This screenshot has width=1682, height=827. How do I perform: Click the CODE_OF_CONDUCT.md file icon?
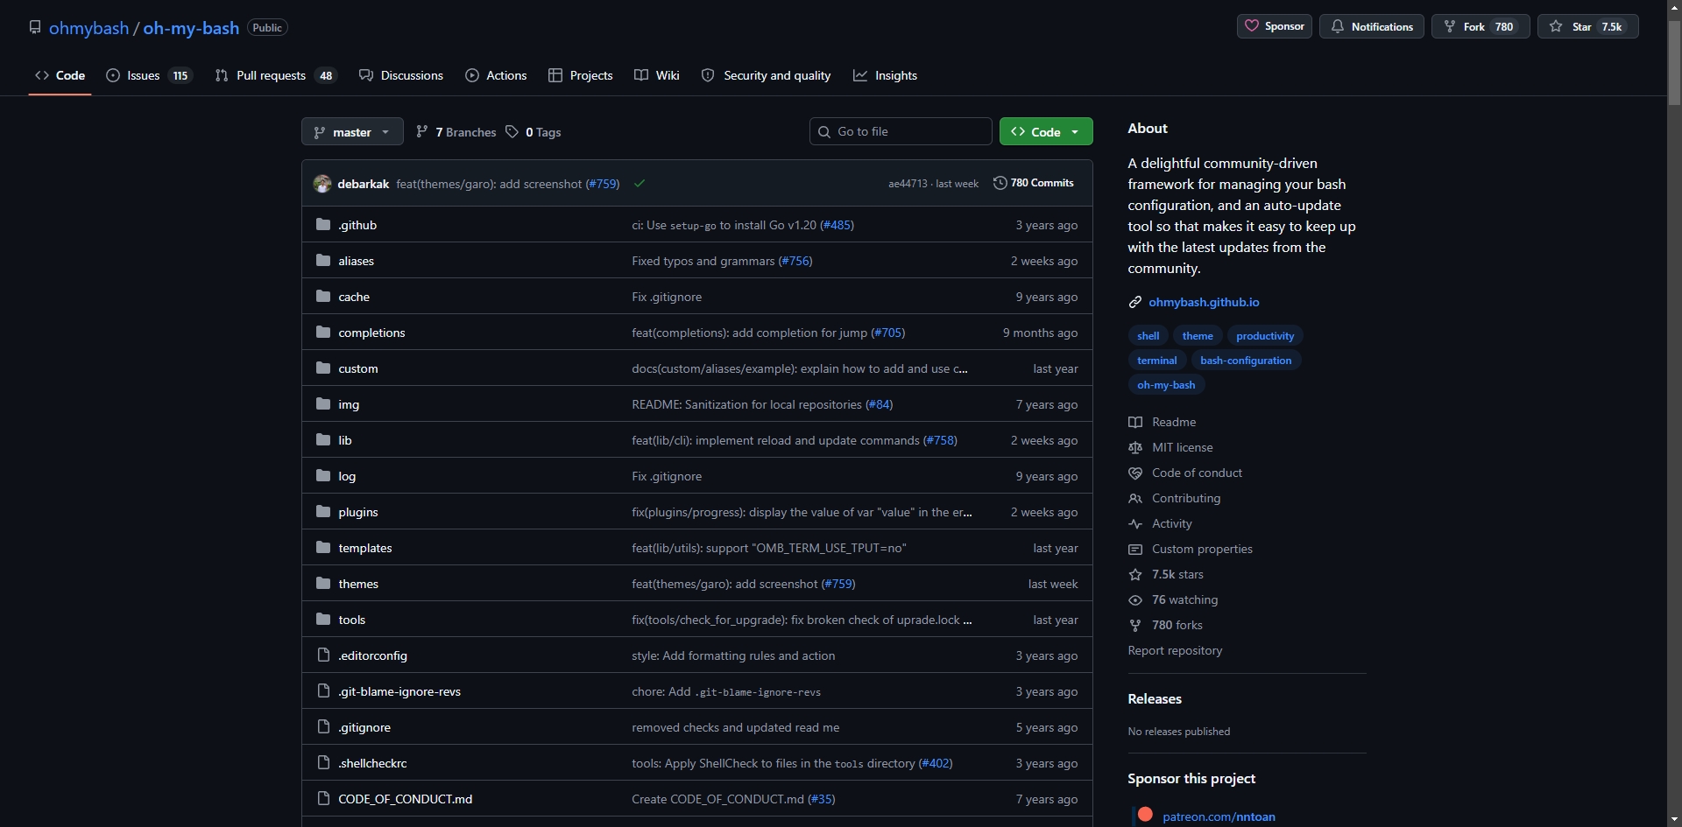coord(323,799)
